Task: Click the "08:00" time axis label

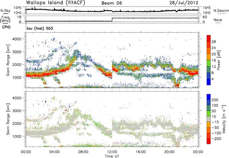Action: [x=83, y=152]
